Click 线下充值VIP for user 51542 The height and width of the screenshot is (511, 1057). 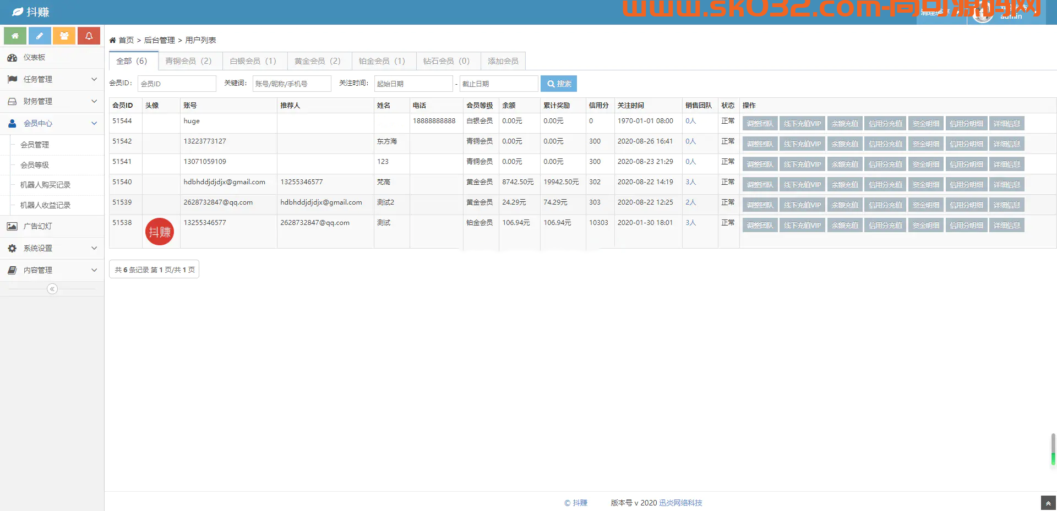tap(802, 144)
